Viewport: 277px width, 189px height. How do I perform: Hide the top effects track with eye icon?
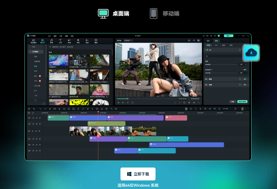point(40,118)
